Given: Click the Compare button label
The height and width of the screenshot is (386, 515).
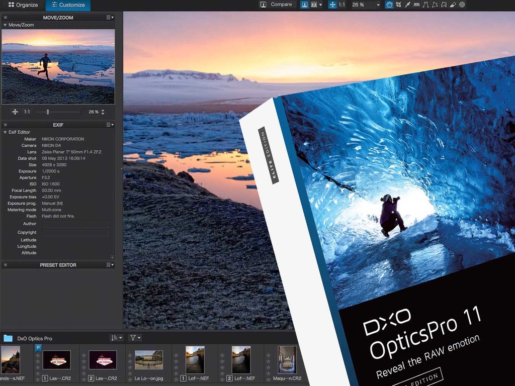Looking at the screenshot, I should tap(281, 5).
